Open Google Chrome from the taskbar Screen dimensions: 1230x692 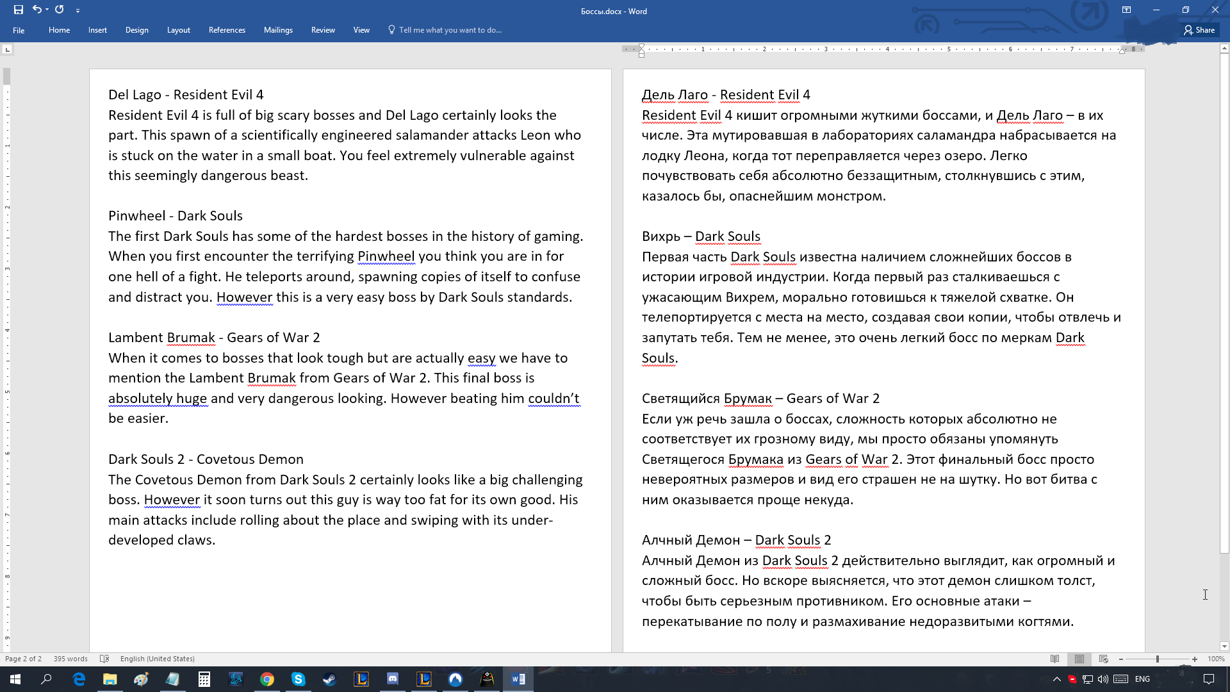(x=267, y=679)
